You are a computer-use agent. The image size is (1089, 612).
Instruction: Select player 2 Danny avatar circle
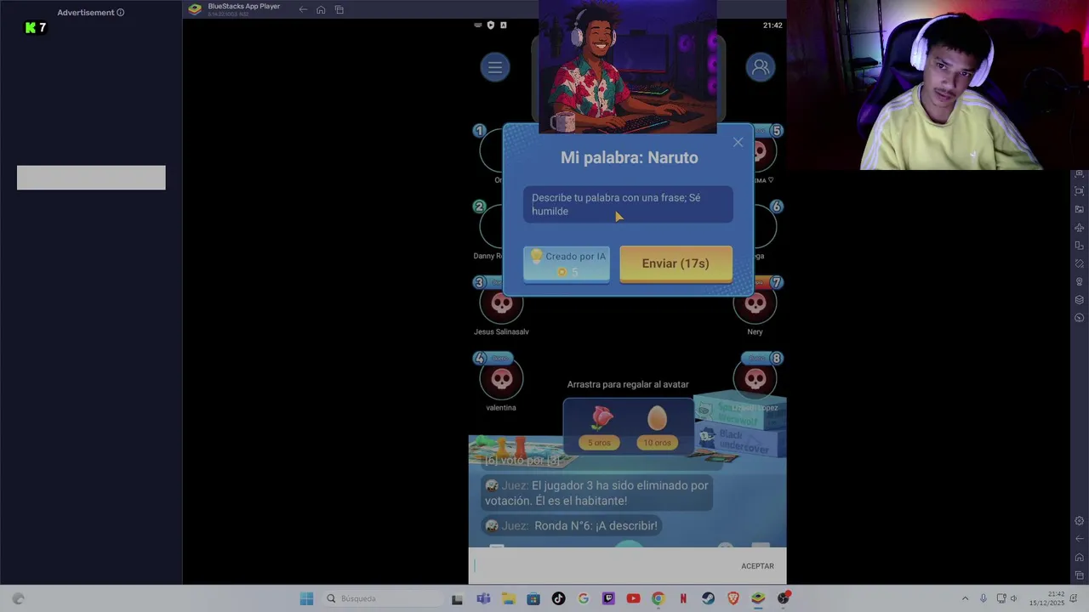tap(491, 227)
